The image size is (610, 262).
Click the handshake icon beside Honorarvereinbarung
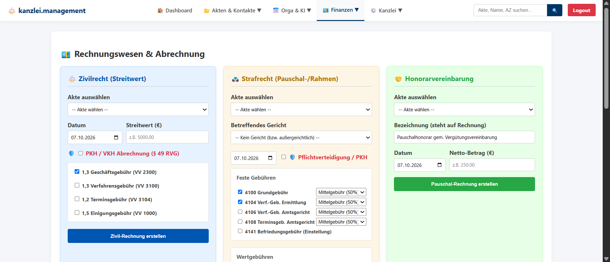tap(398, 79)
